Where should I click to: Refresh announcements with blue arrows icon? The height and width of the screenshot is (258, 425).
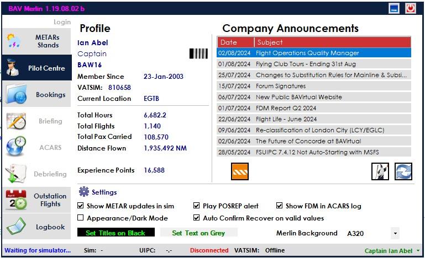tap(403, 171)
